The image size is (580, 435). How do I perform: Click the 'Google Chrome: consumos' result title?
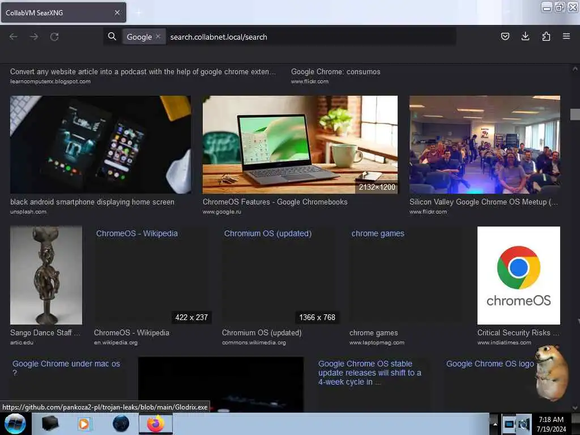[x=335, y=72]
